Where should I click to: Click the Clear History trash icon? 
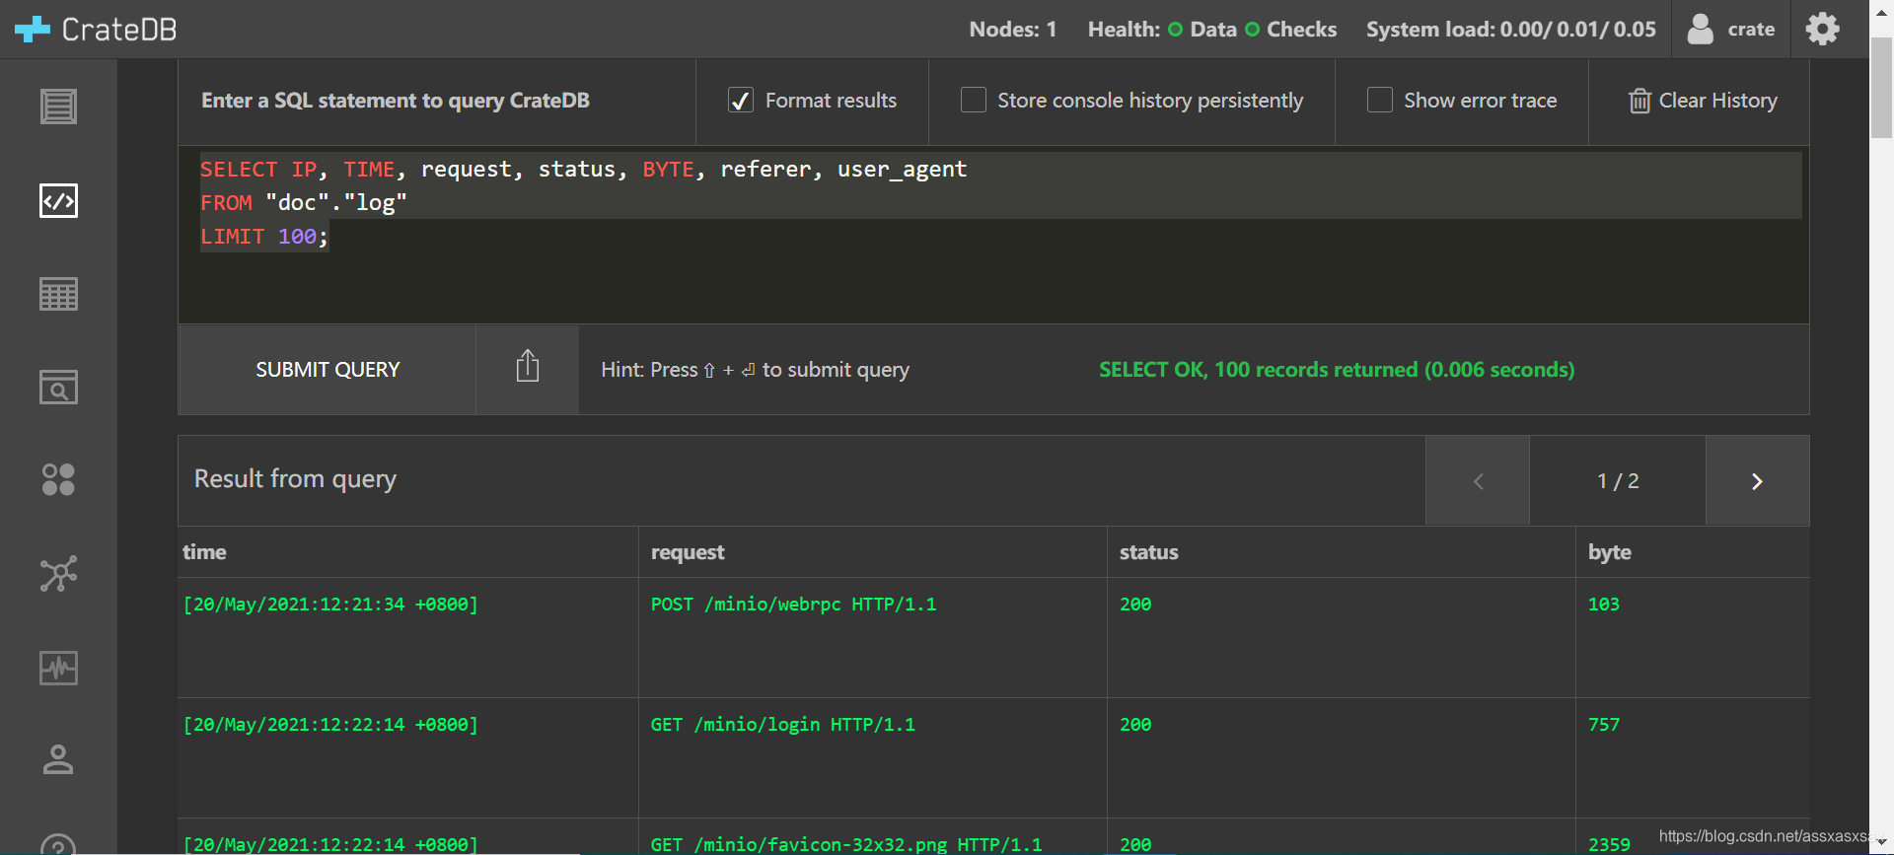(x=1639, y=101)
